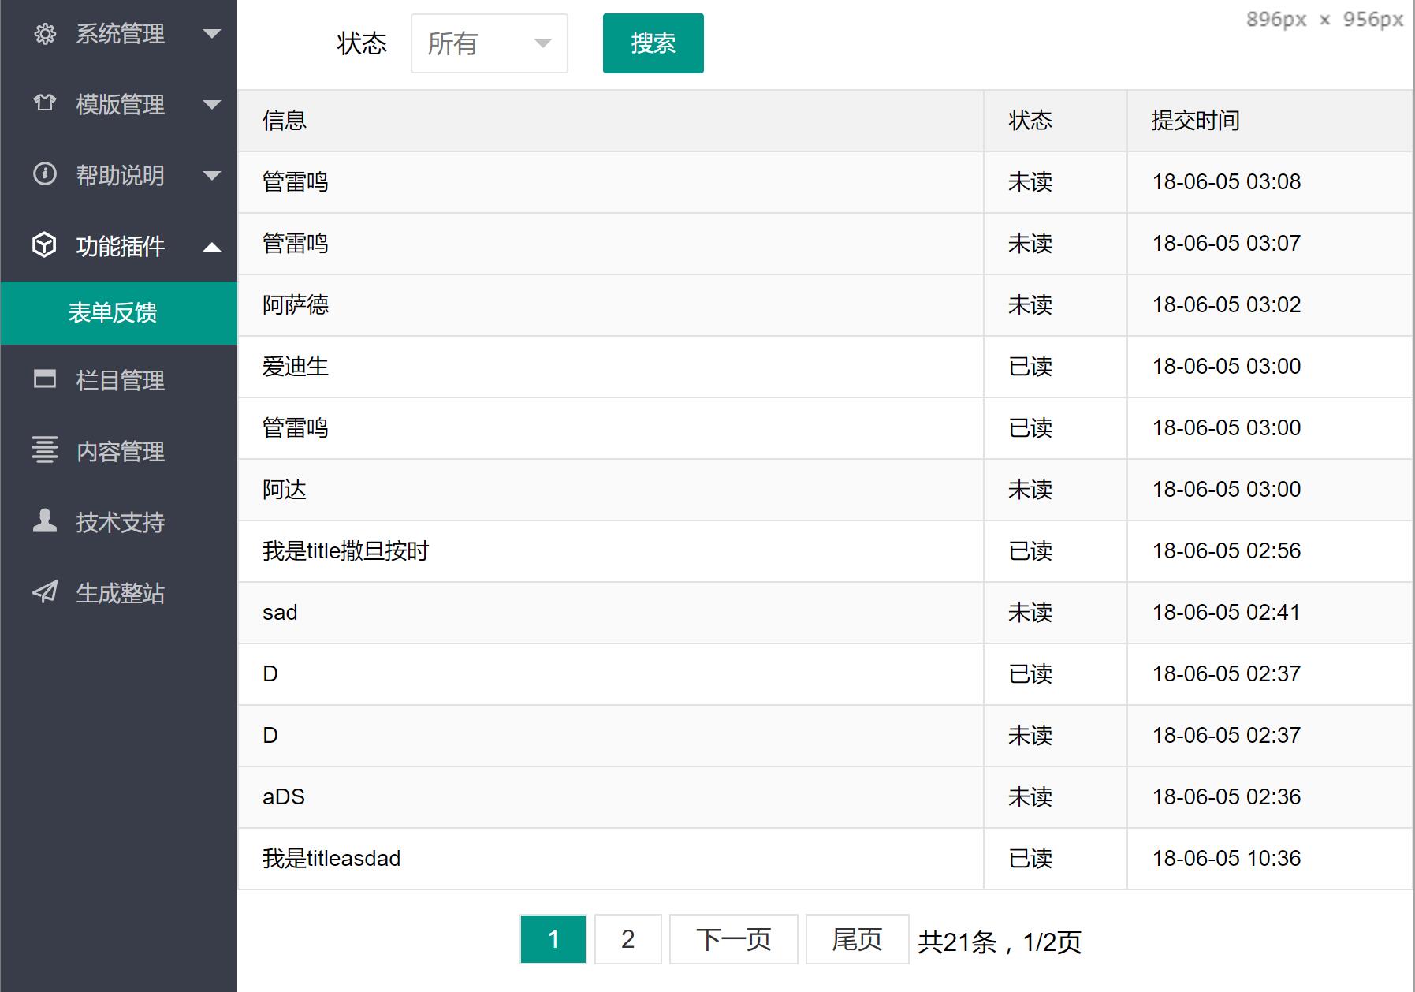This screenshot has height=992, width=1415.
Task: Click timestamp 18-06-05 10:36
Action: 1227,859
